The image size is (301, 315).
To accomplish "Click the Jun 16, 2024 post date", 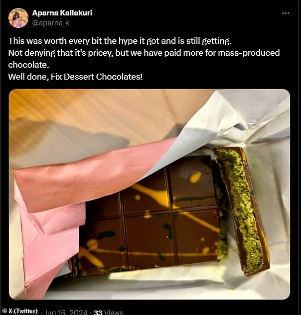I will tap(66, 313).
